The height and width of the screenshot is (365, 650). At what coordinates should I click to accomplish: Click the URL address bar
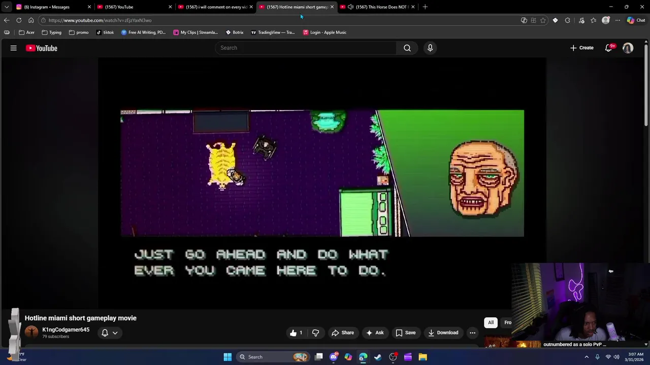point(279,20)
